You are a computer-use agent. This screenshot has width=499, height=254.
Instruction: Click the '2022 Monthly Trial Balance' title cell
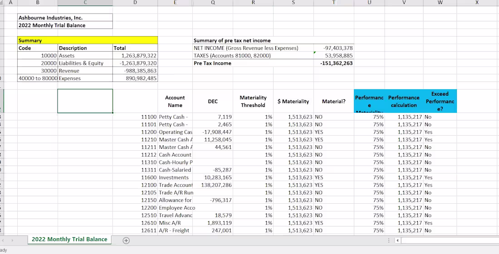65,25
